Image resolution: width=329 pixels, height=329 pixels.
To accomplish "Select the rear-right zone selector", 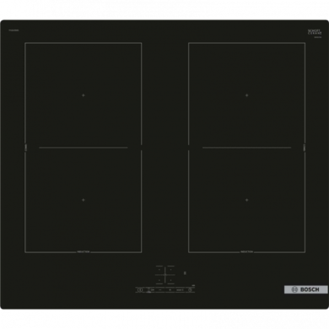I will [170, 269].
